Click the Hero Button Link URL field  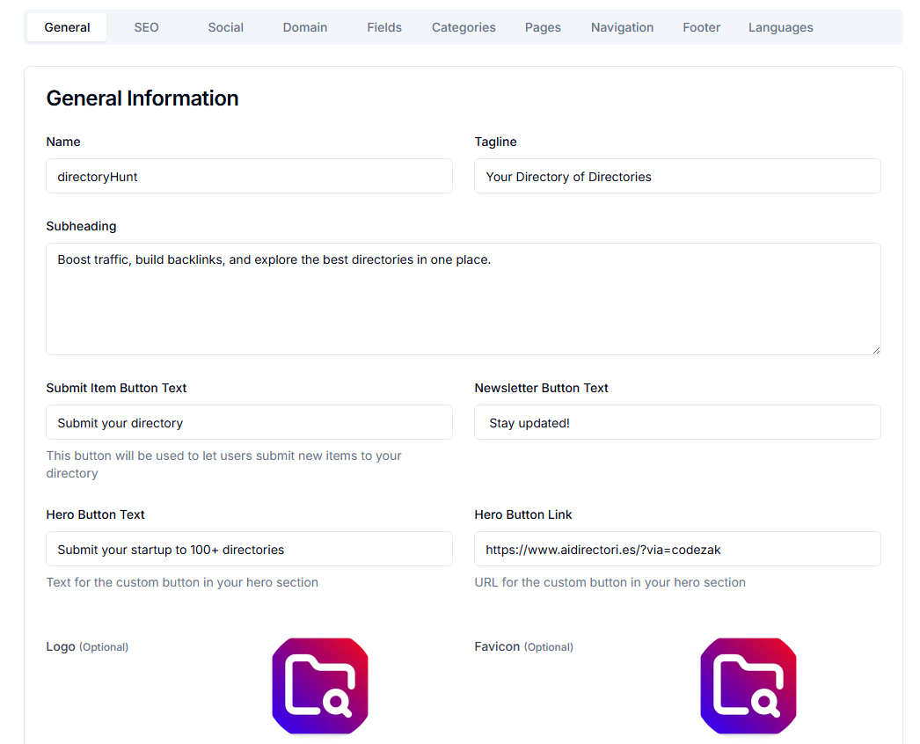(677, 549)
